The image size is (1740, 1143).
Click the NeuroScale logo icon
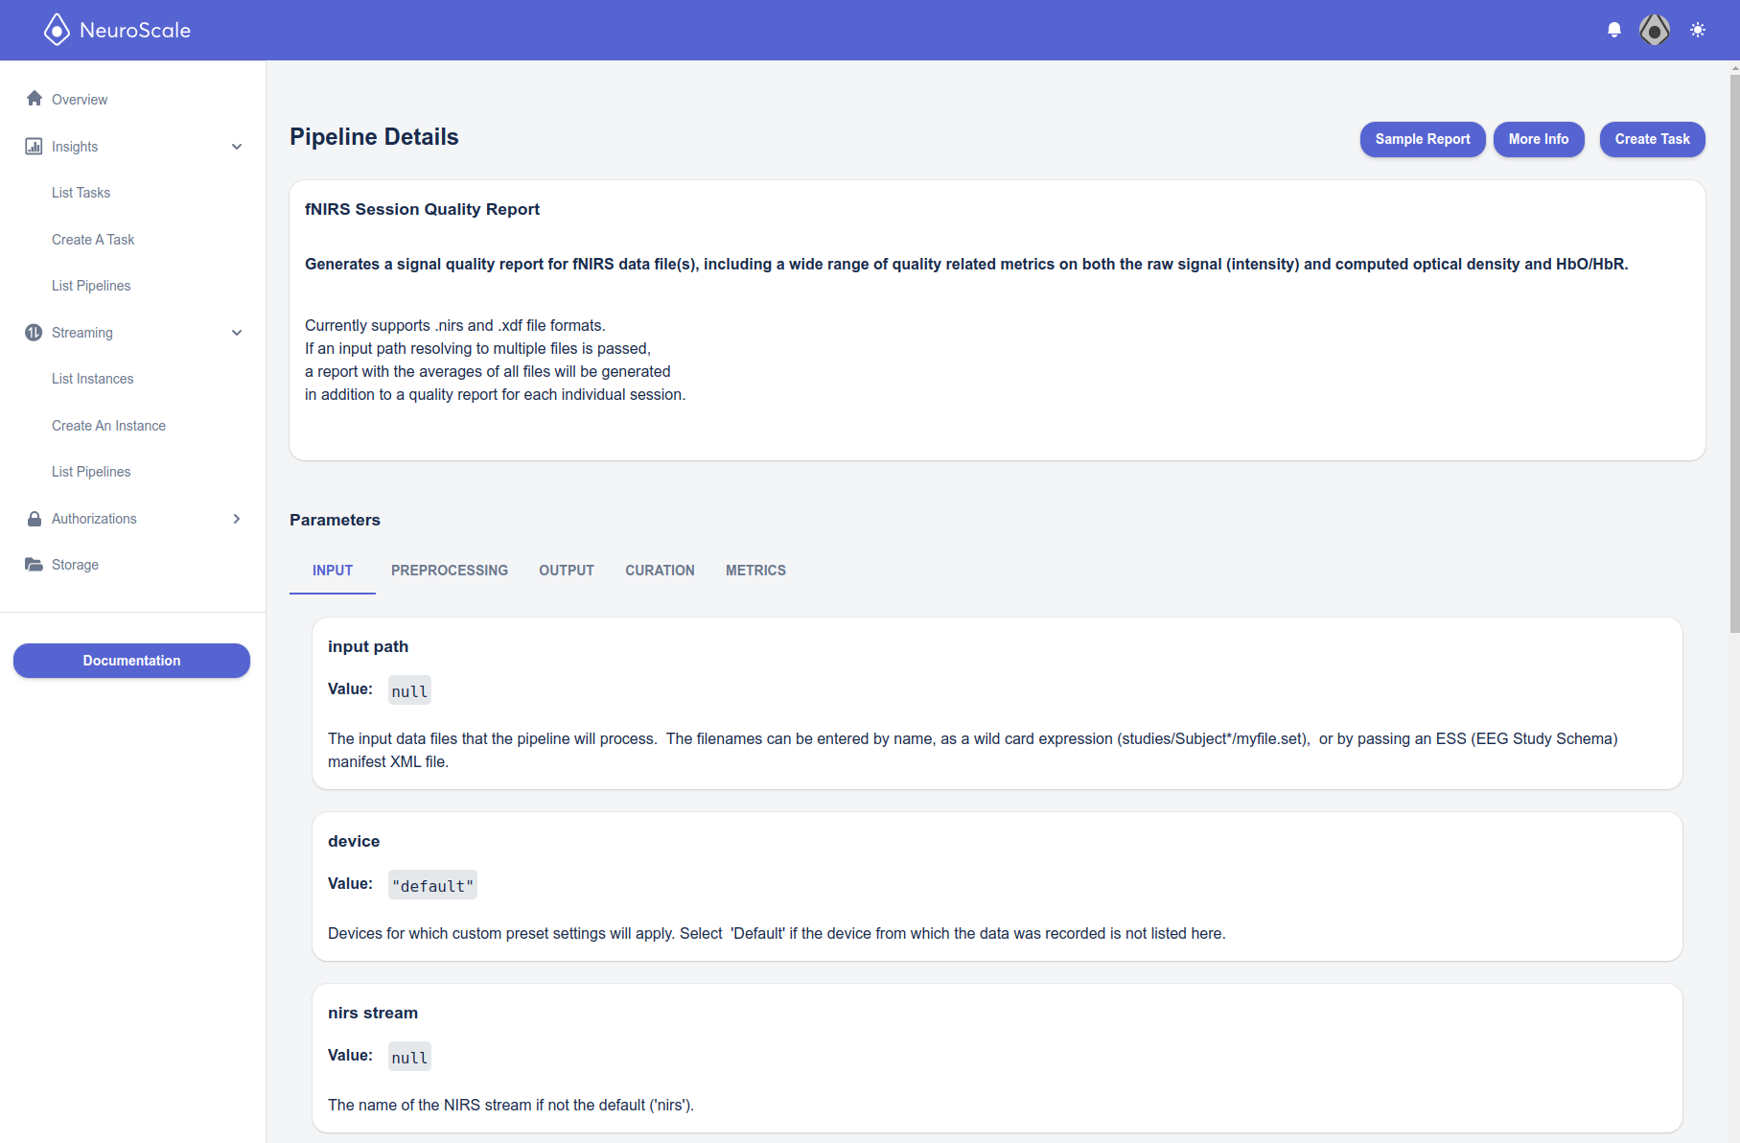click(57, 30)
